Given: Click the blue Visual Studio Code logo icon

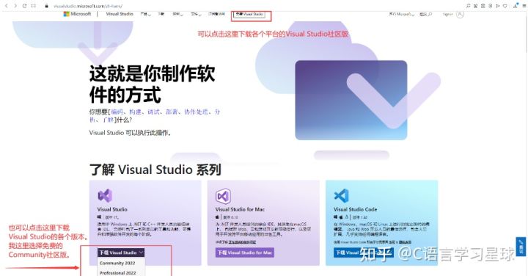Looking at the screenshot, I should click(342, 195).
